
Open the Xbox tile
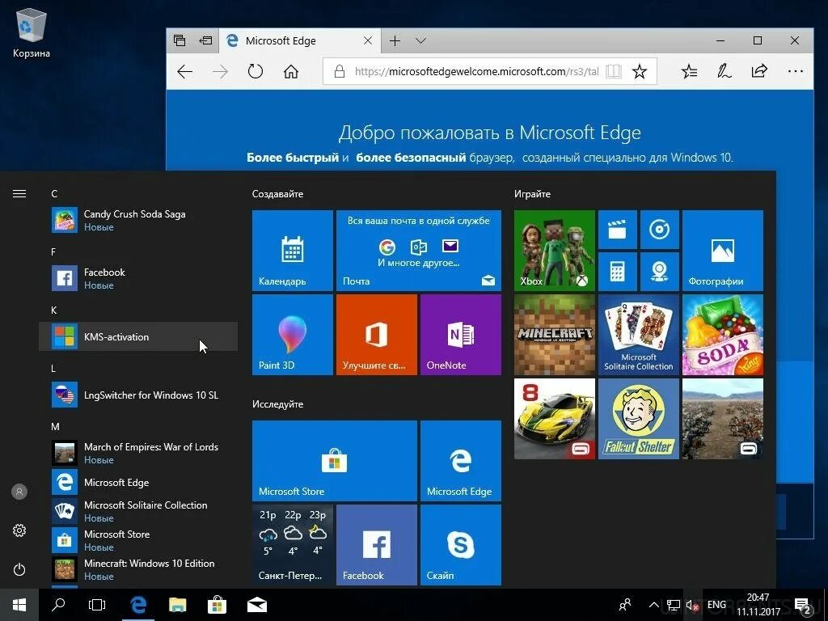click(x=555, y=251)
